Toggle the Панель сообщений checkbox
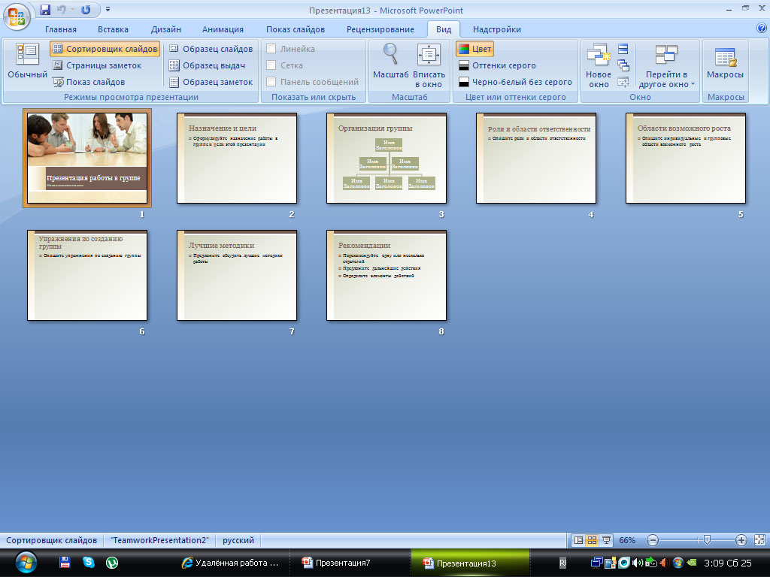Viewport: 770px width, 577px height. (271, 82)
